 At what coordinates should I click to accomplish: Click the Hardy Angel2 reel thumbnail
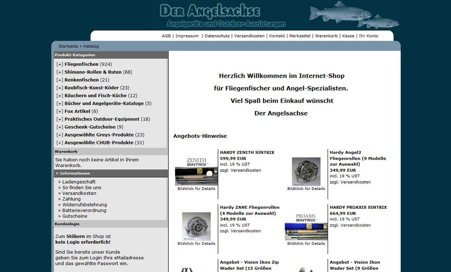306,171
